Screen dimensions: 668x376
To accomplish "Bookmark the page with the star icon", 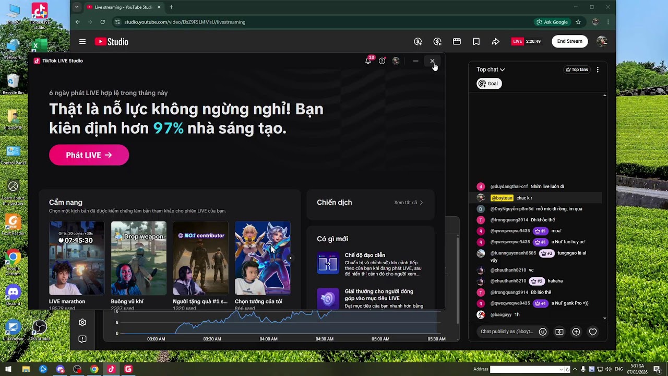I will click(578, 22).
